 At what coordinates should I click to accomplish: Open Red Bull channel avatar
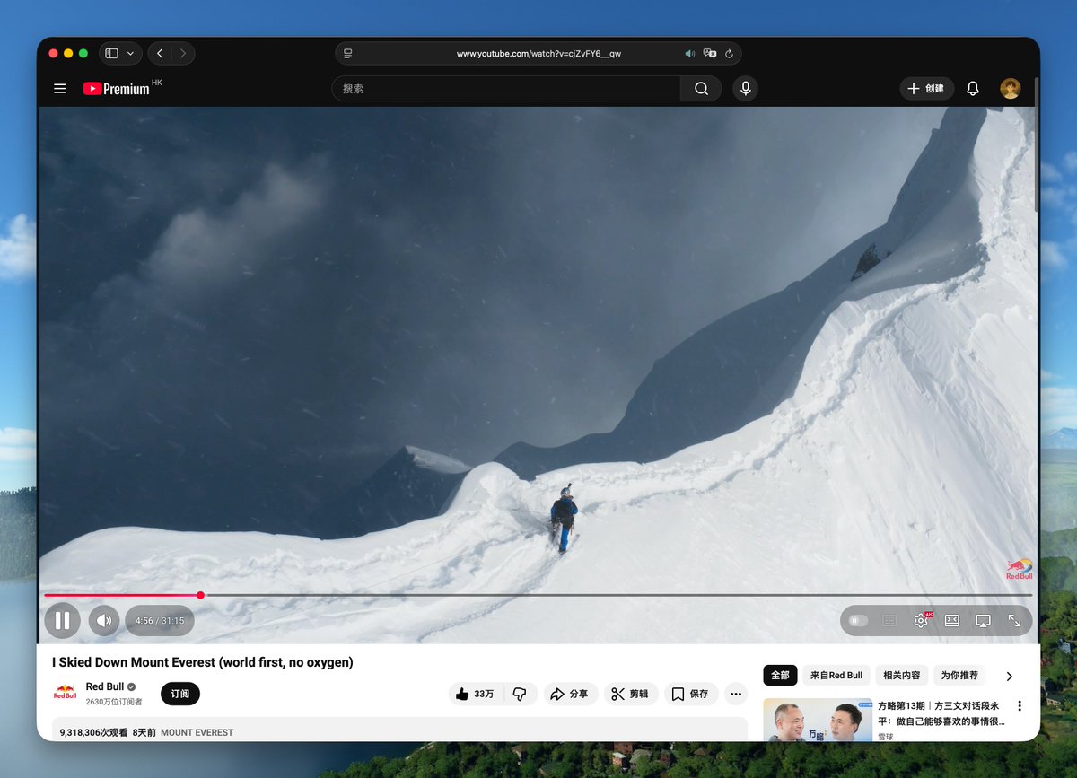tap(65, 694)
